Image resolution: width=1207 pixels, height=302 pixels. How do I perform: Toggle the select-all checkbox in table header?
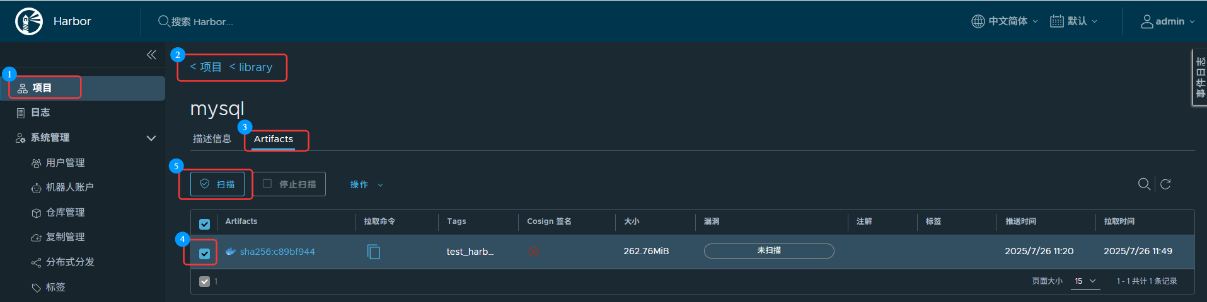click(x=204, y=224)
